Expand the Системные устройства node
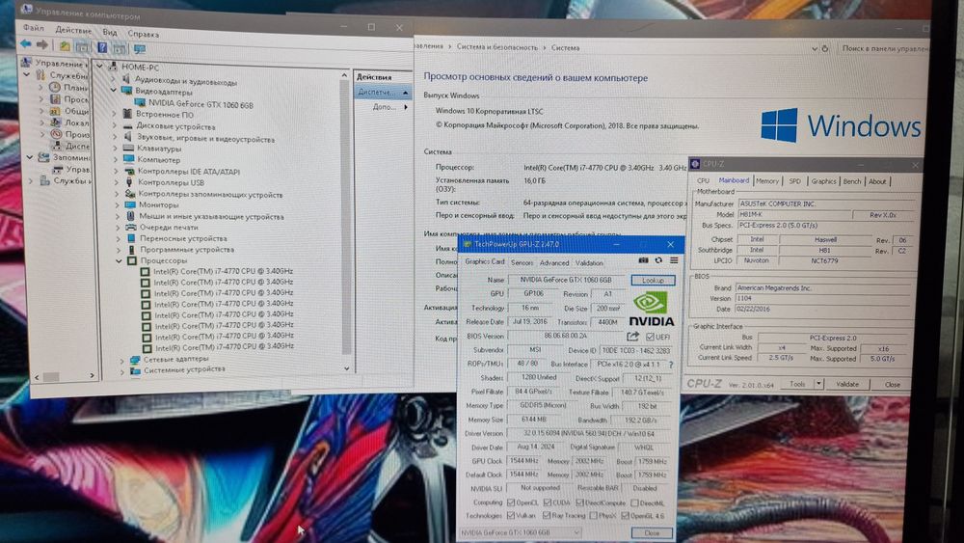The height and width of the screenshot is (543, 964). pyautogui.click(x=121, y=370)
